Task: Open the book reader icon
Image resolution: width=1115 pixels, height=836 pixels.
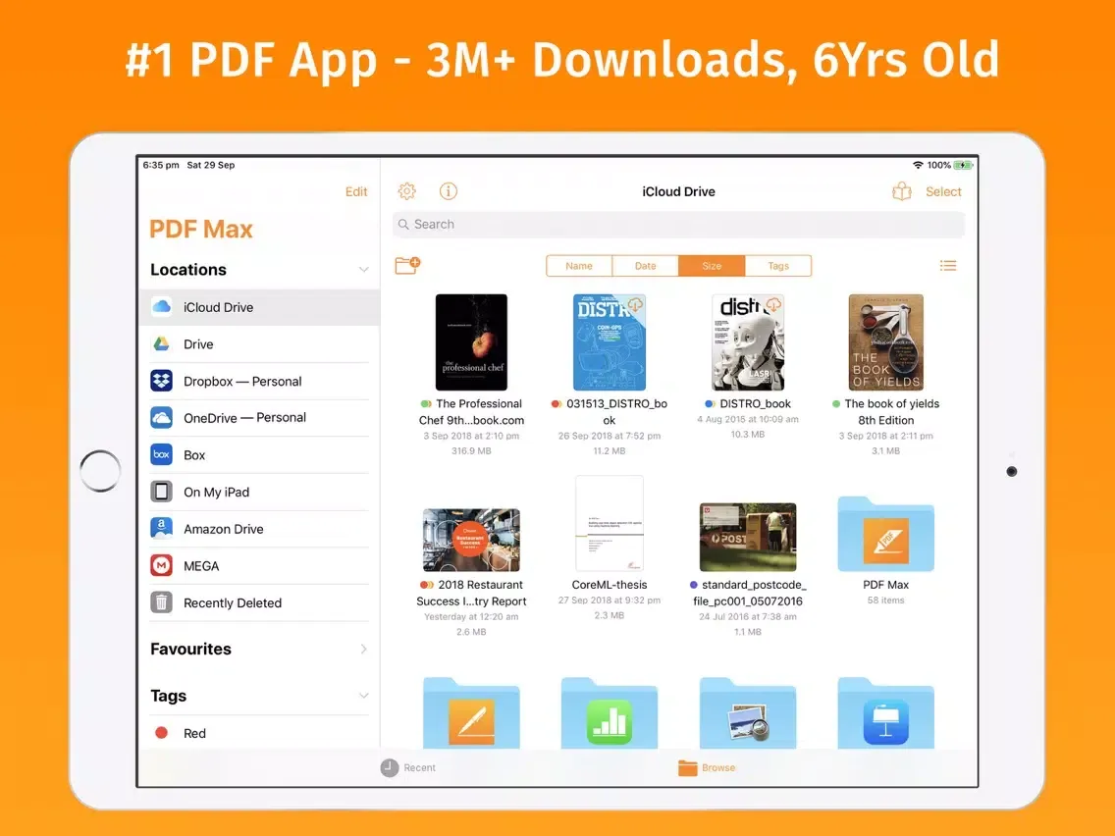Action: (x=902, y=192)
